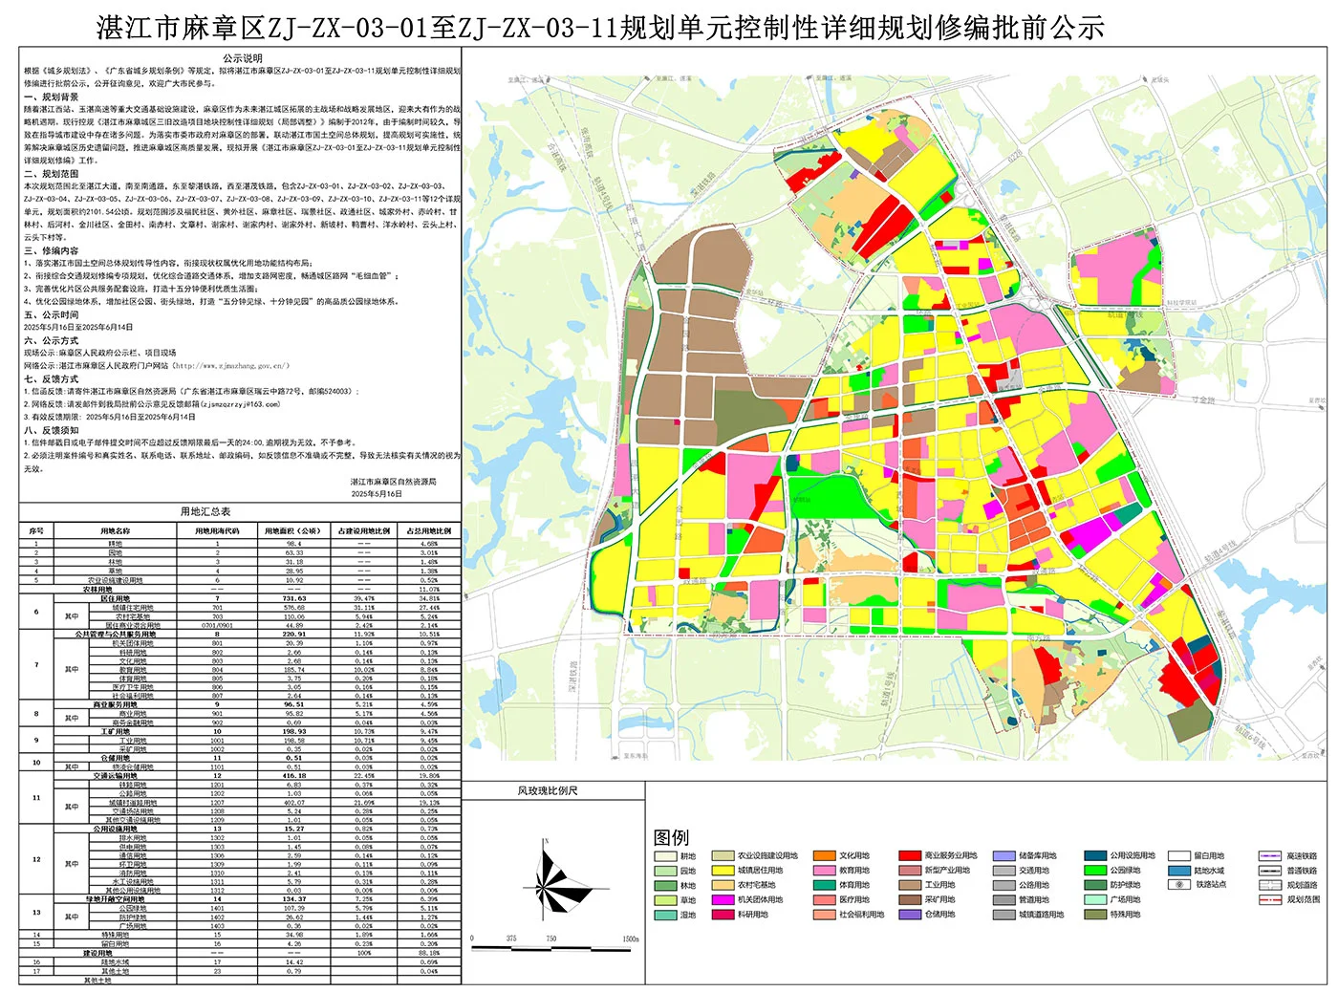This screenshot has height=992, width=1338.
Task: Click the 占总用地比例 column header
Action: pyautogui.click(x=428, y=530)
